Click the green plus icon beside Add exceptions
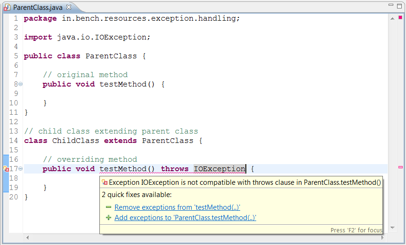Screen dimensions: 406x245 (x=108, y=218)
